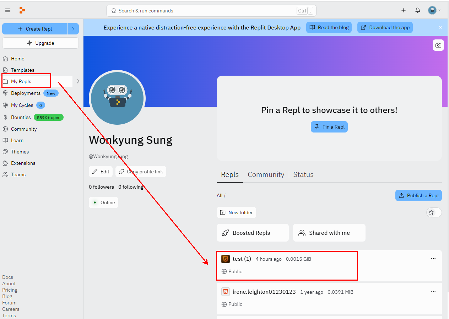The image size is (449, 319).
Task: Click the Forum footer link
Action: 9,303
